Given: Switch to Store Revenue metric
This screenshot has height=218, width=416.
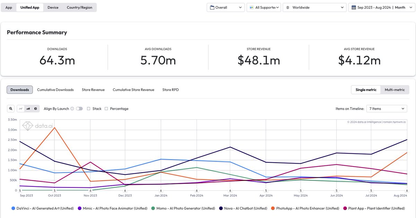Looking at the screenshot, I should click(93, 90).
